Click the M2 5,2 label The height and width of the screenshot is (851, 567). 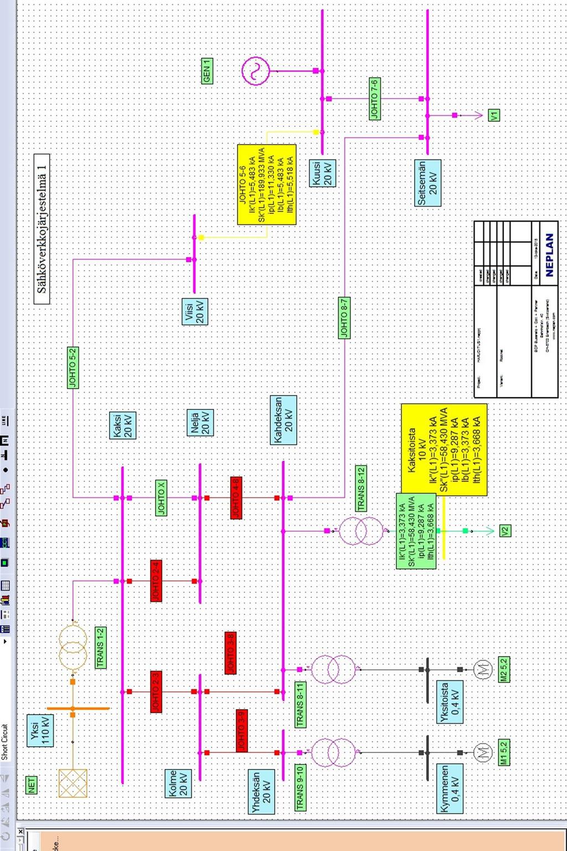504,669
